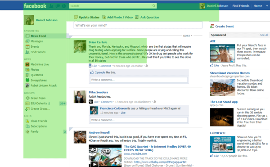Open Machinima Live app icon

(27, 64)
